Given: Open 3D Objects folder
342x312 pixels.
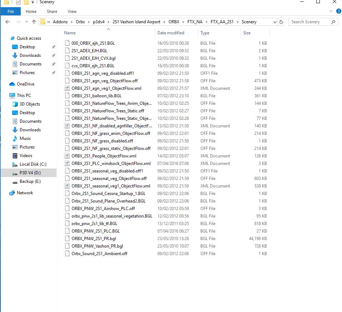Looking at the screenshot, I should click(30, 104).
